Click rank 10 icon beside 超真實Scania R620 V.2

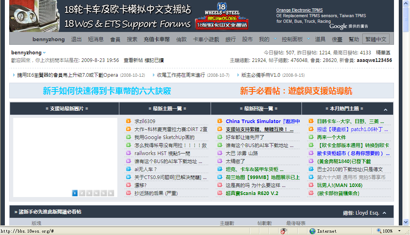click(x=220, y=193)
